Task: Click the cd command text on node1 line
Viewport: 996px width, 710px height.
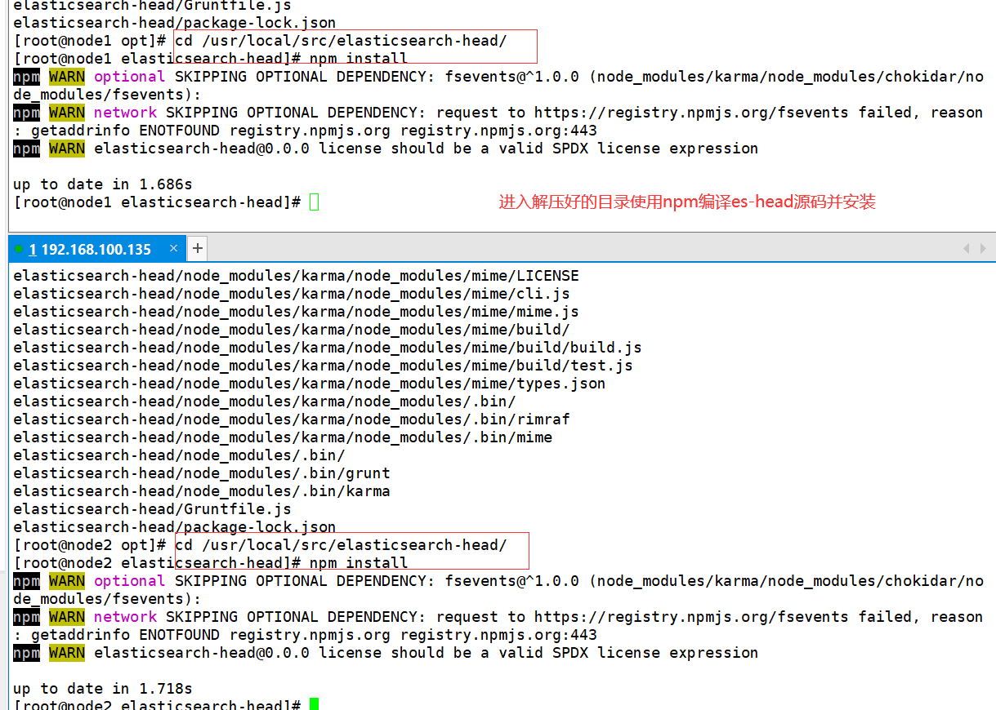Action: 342,41
